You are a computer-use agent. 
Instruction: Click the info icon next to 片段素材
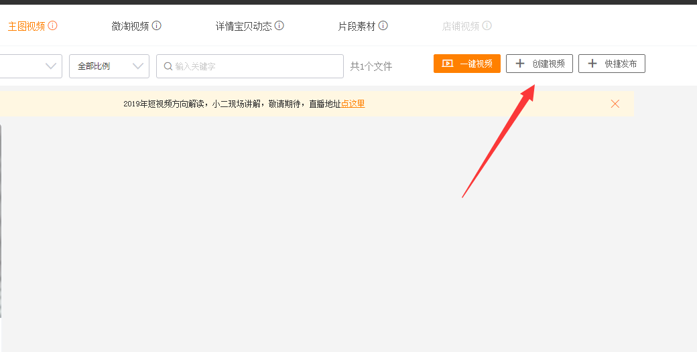[383, 26]
